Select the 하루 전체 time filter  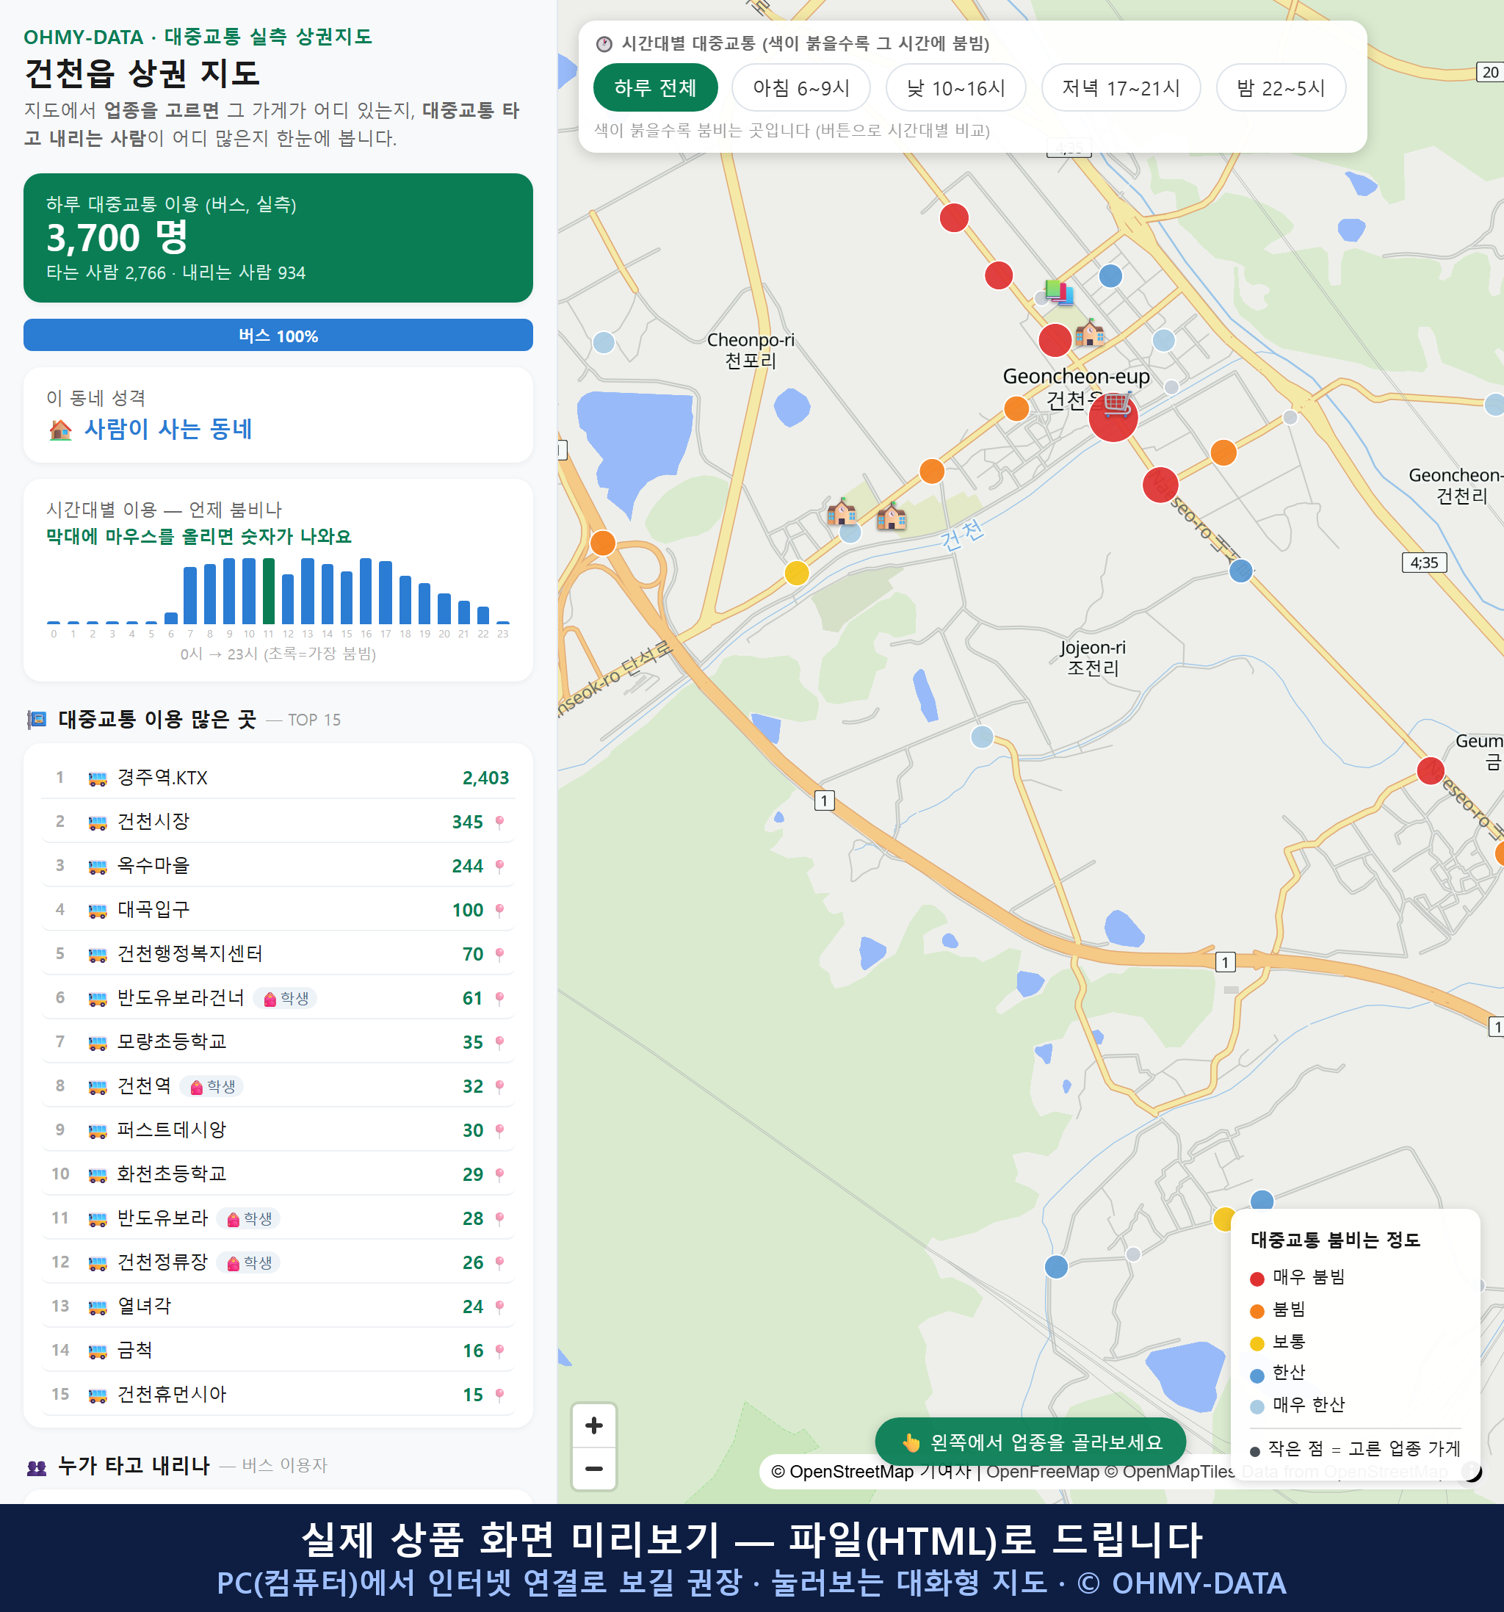(x=655, y=87)
